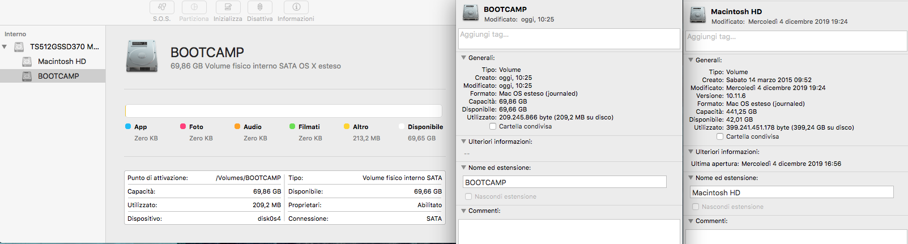This screenshot has width=908, height=244.
Task: Click the pink Foto legend dot
Action: [183, 126]
